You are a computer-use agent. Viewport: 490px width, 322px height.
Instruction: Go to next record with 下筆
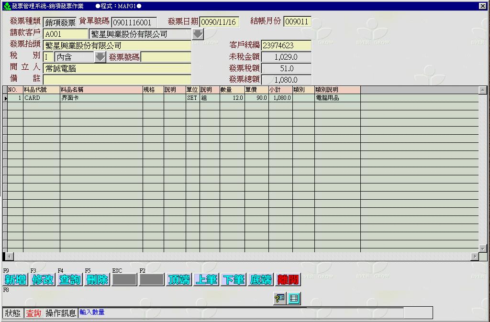pyautogui.click(x=234, y=280)
